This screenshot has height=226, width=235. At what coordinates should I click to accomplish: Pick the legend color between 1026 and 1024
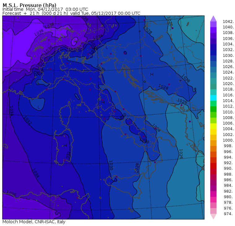pos(213,70)
